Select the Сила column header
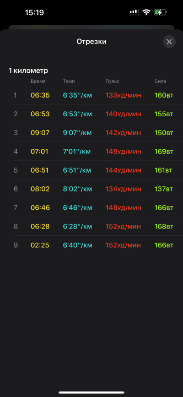The width and height of the screenshot is (183, 397). click(x=160, y=81)
